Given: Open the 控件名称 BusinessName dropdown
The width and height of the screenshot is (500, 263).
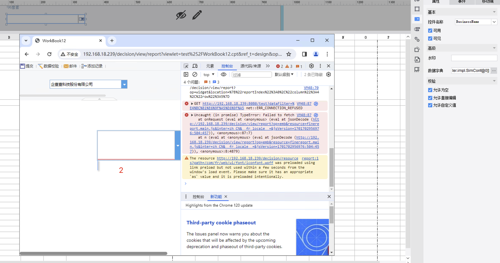Looking at the screenshot, I should point(494,22).
